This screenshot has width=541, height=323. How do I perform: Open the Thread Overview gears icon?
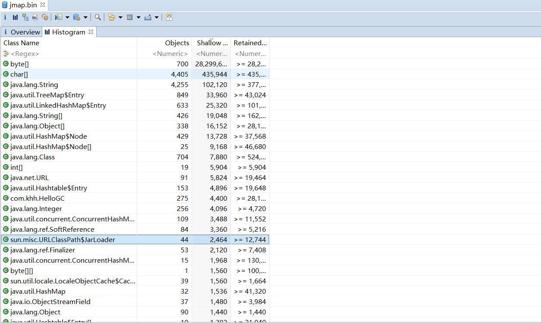(x=45, y=17)
